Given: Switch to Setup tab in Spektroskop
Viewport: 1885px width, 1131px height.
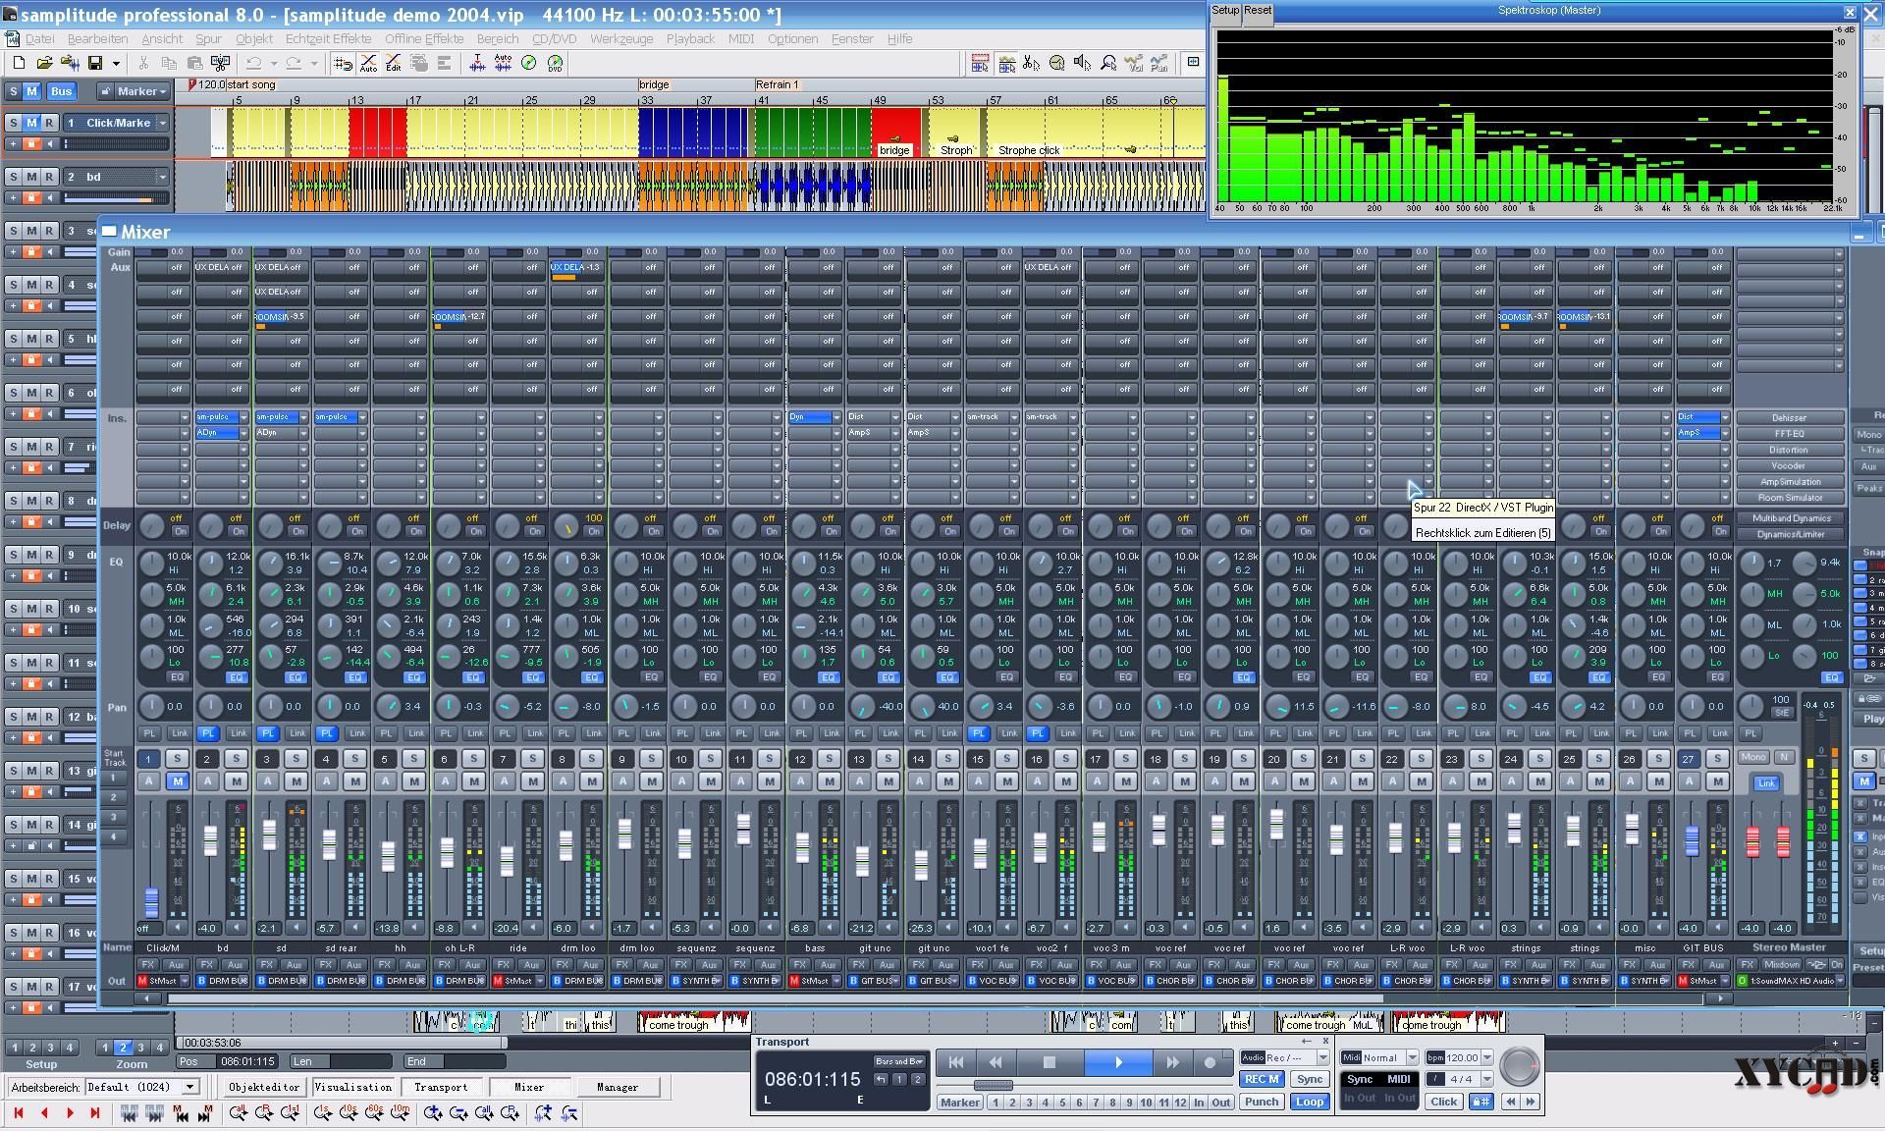Looking at the screenshot, I should tap(1225, 11).
